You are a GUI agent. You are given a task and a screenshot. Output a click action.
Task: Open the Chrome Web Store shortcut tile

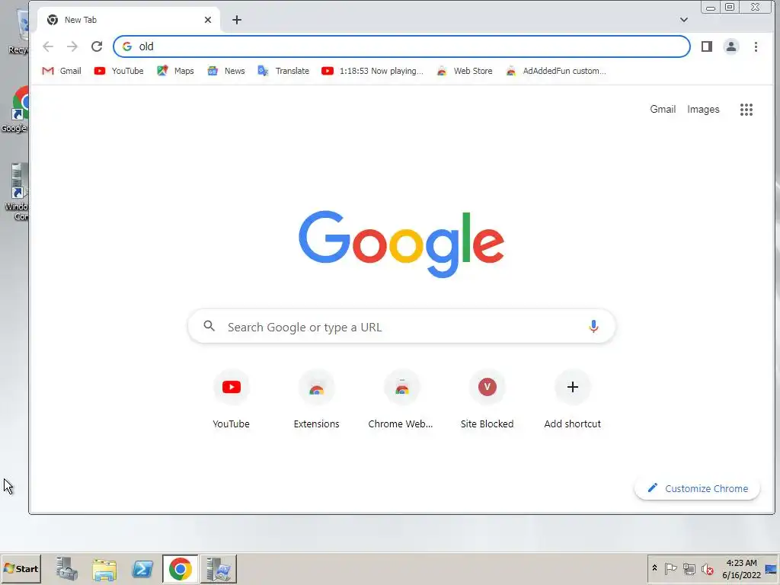pos(401,399)
